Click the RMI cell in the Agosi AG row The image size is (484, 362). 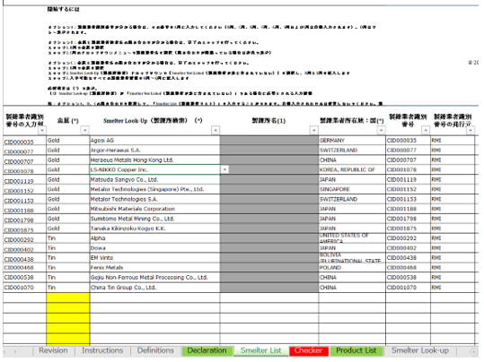click(453, 141)
